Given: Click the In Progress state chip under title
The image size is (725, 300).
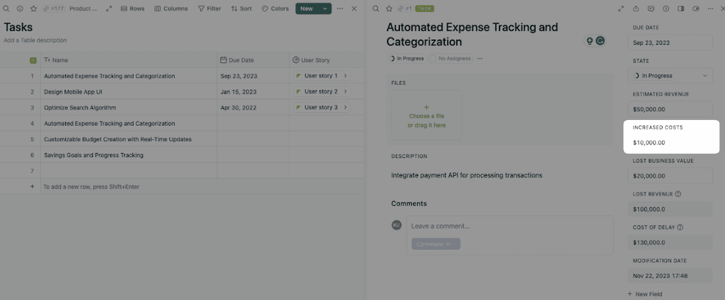Looking at the screenshot, I should 407,59.
